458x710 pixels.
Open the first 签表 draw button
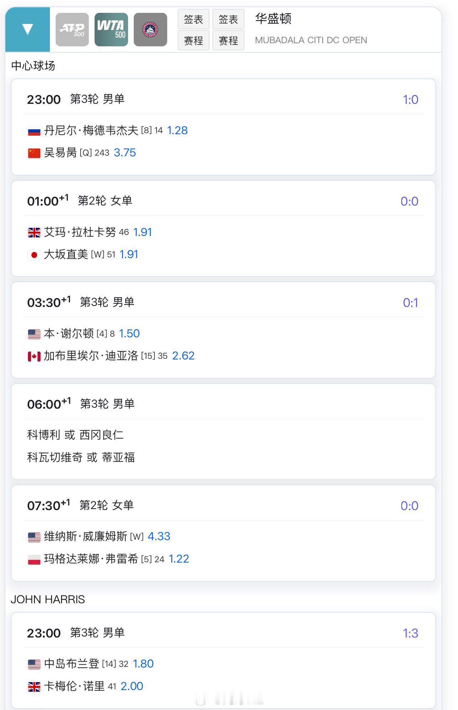[x=193, y=19]
